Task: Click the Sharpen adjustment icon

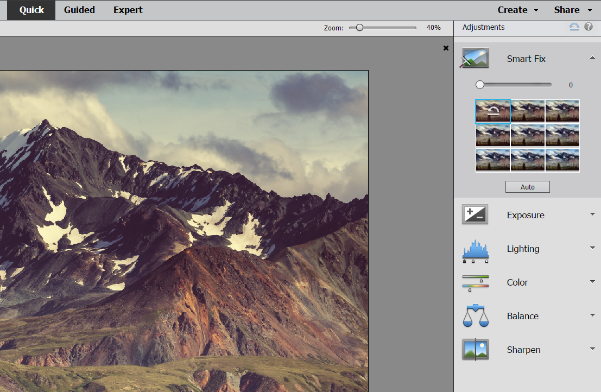Action: click(475, 349)
